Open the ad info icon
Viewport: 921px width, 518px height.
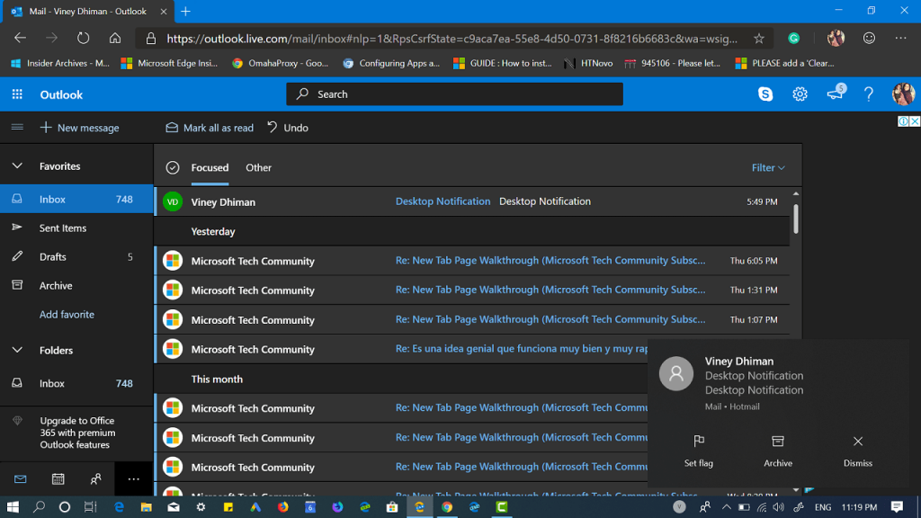click(x=903, y=121)
